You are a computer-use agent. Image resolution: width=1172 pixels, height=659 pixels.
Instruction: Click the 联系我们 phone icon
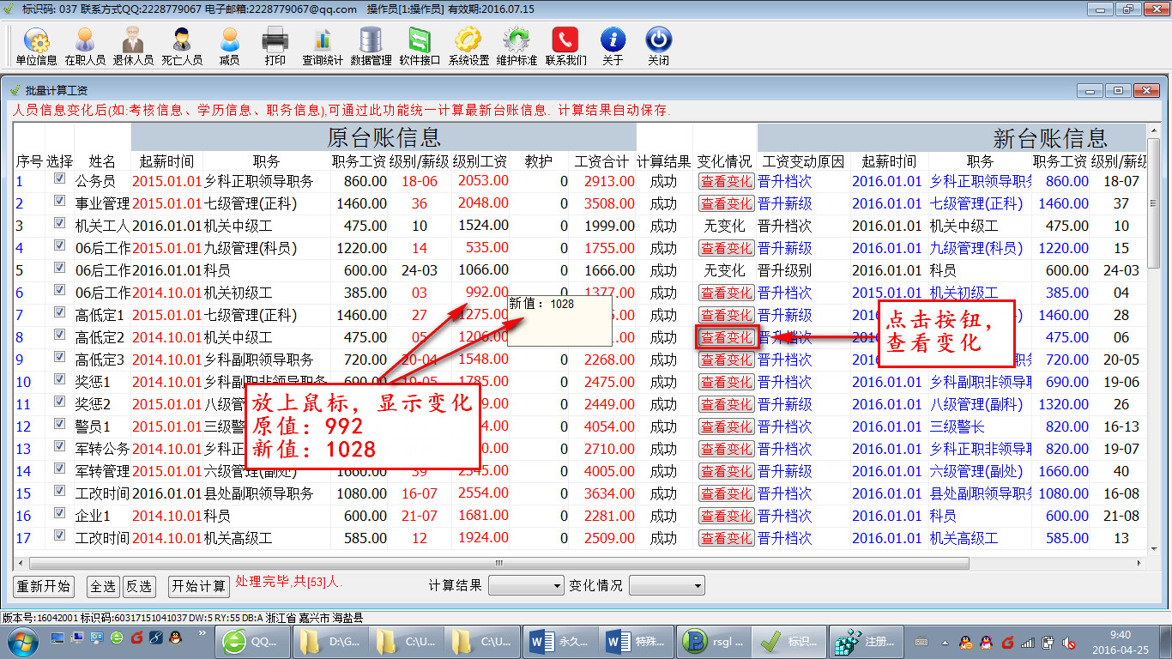[x=565, y=45]
